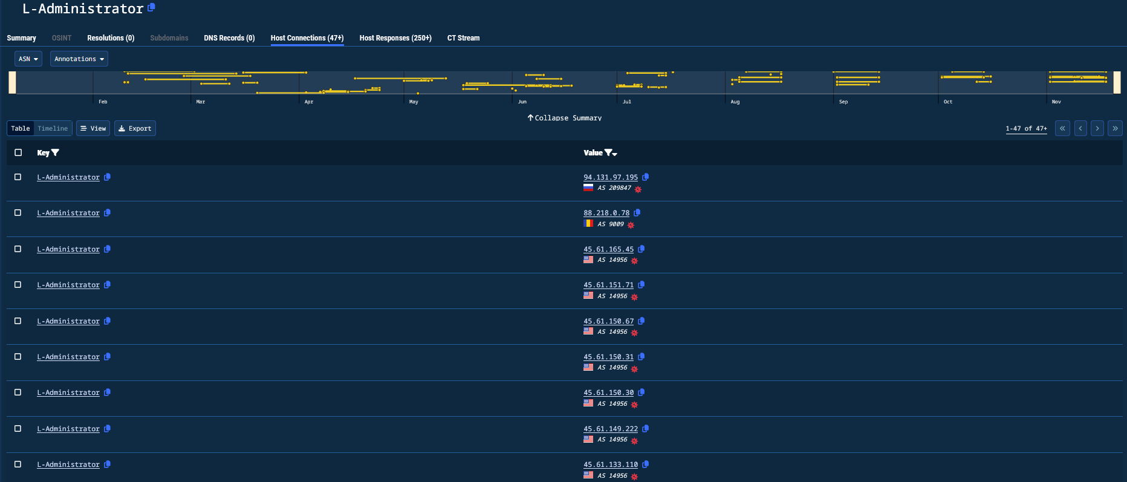
Task: Go to the last page of results
Action: pyautogui.click(x=1115, y=128)
